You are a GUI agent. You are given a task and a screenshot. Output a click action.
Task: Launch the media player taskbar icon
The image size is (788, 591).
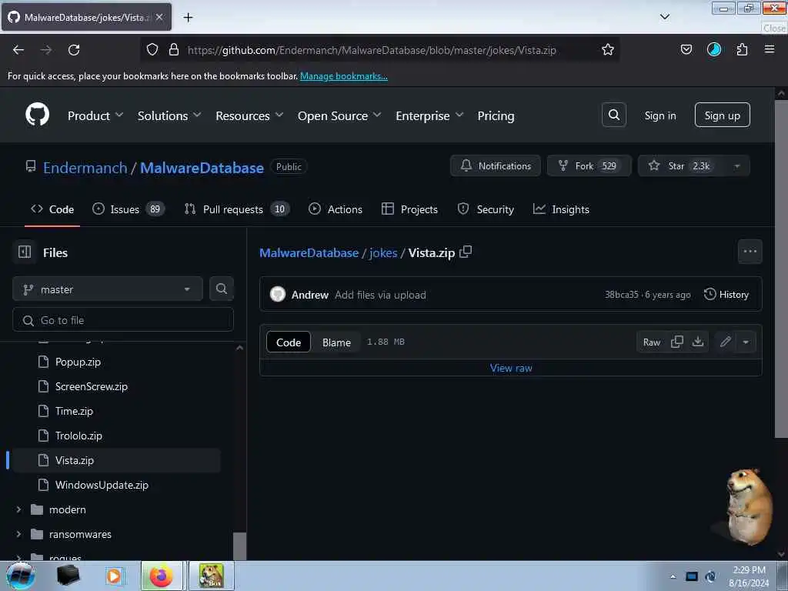[114, 576]
